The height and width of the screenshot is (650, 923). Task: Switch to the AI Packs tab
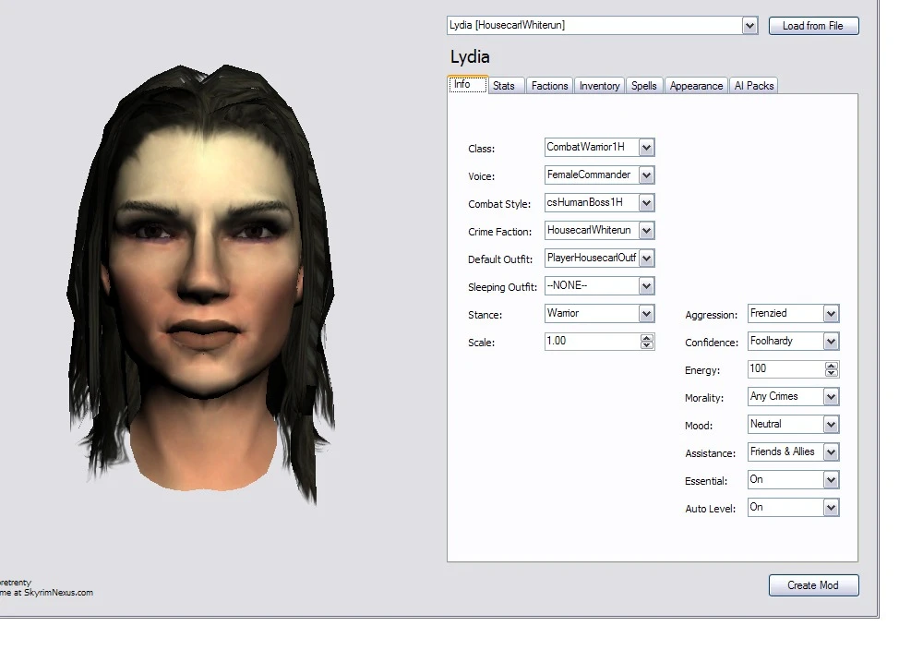click(x=754, y=86)
